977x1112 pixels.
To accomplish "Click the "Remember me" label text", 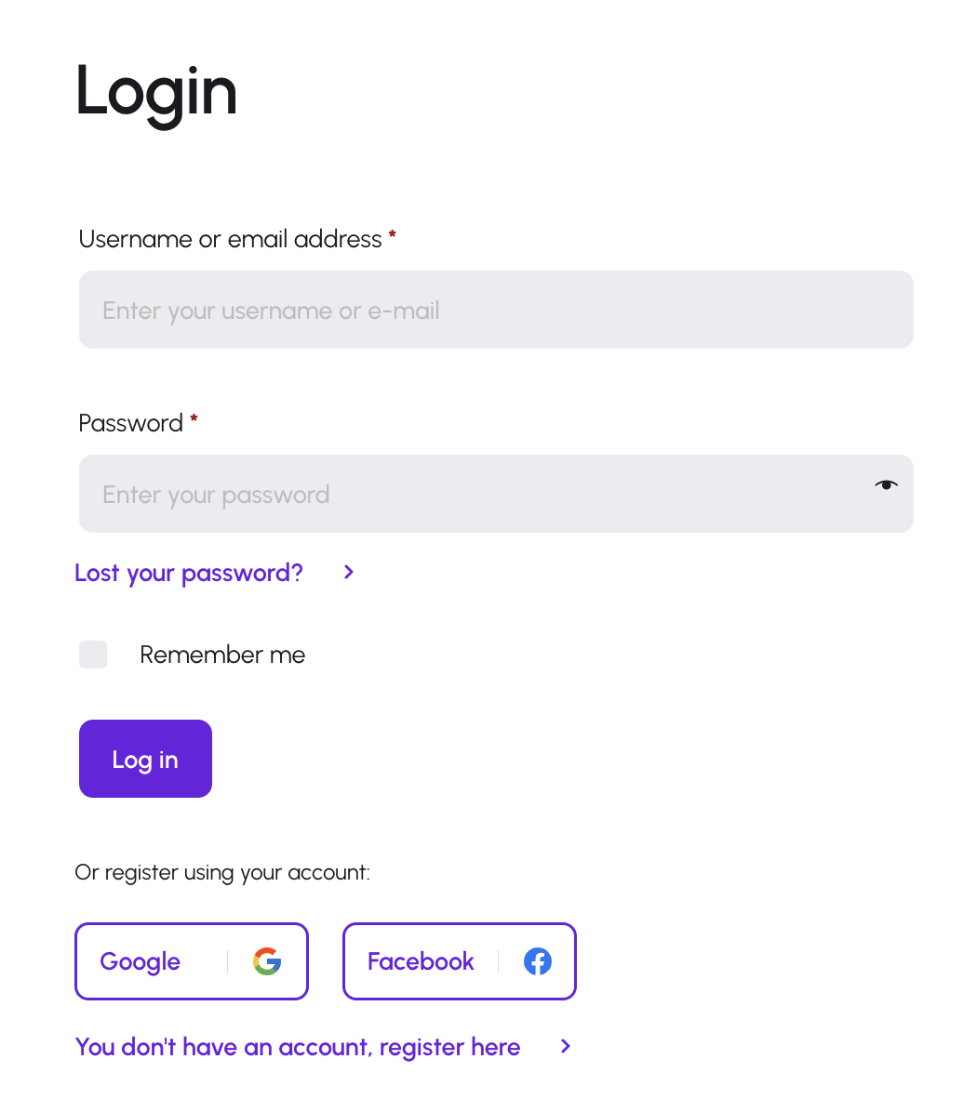I will 222,655.
